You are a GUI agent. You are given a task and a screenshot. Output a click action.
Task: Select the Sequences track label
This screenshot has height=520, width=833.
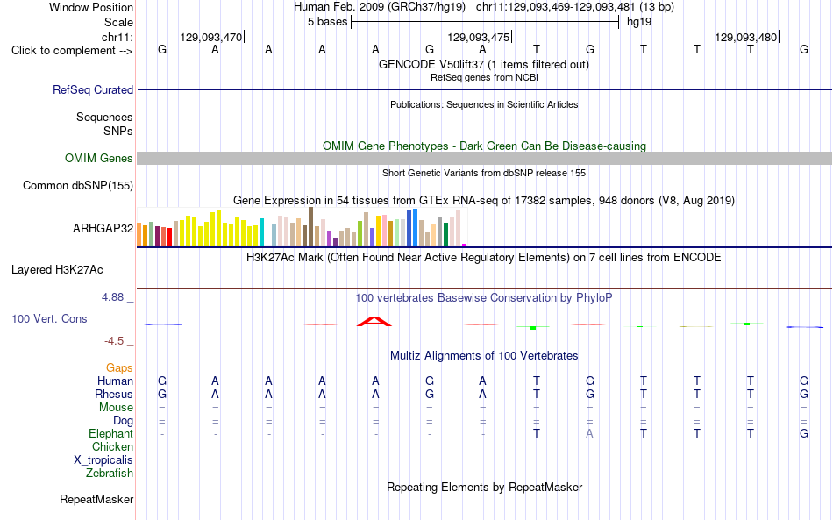click(x=104, y=117)
